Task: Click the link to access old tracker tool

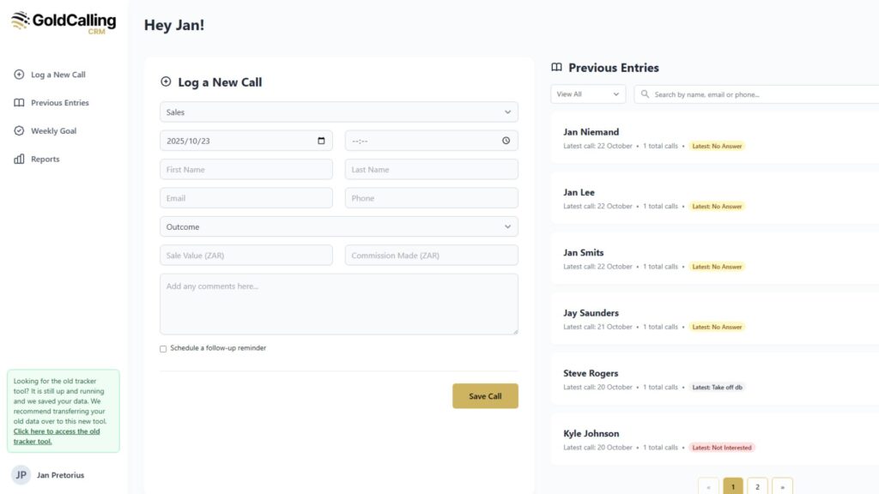Action: coord(56,437)
